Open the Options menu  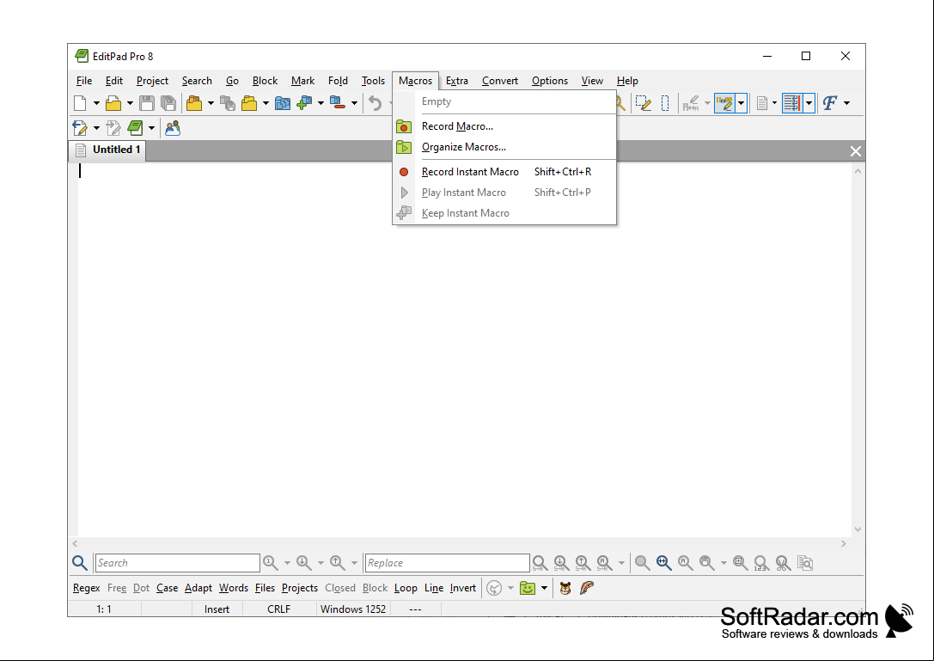549,81
